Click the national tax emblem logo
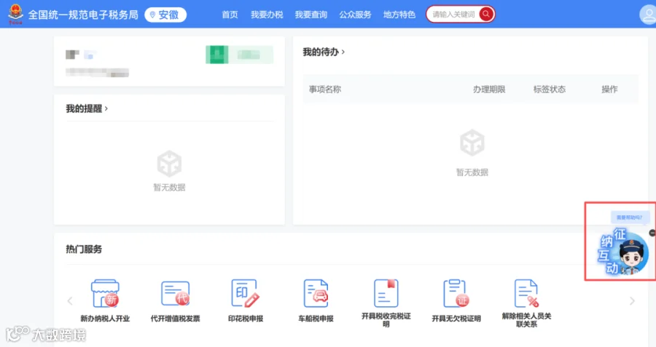 tap(15, 13)
